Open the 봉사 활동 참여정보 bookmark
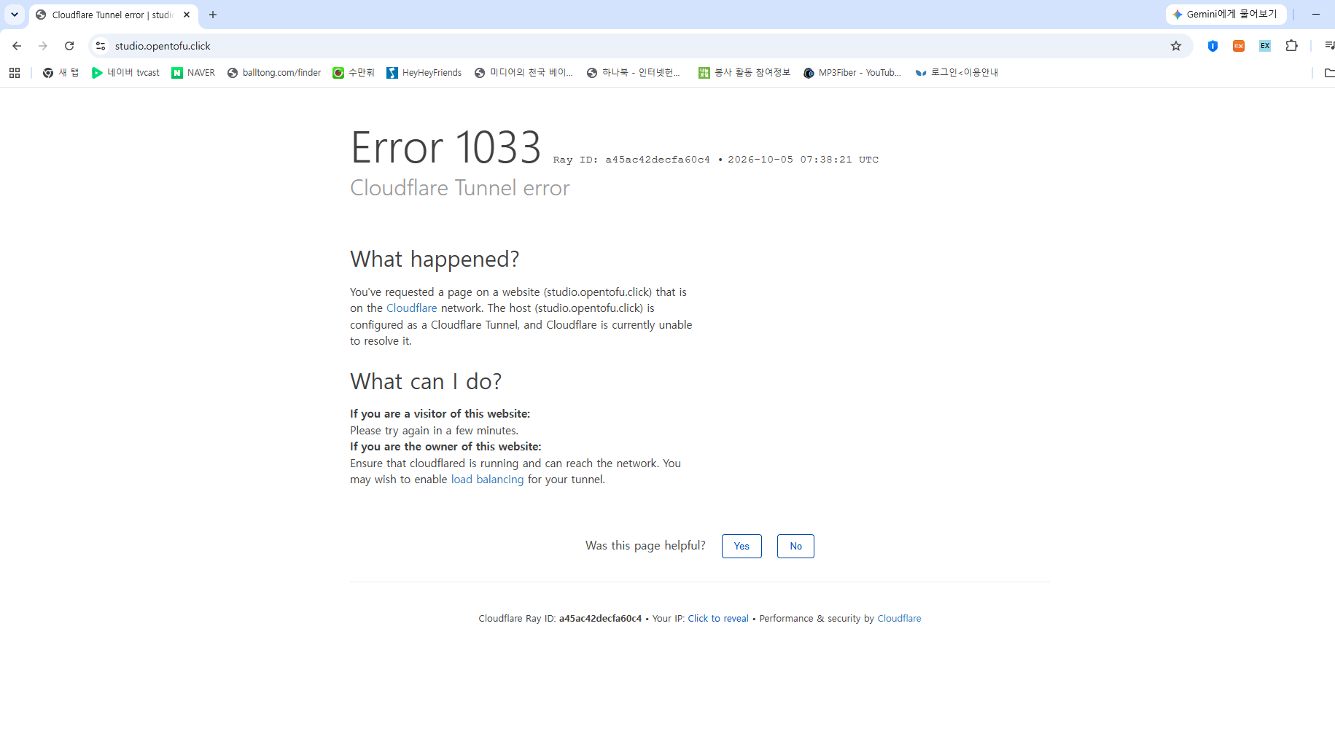 (744, 73)
